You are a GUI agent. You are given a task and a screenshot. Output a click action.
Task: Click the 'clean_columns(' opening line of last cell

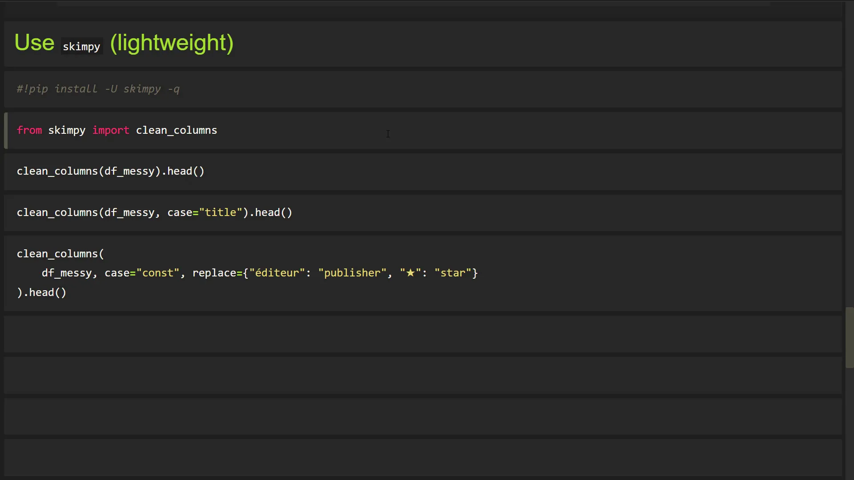[x=60, y=254]
